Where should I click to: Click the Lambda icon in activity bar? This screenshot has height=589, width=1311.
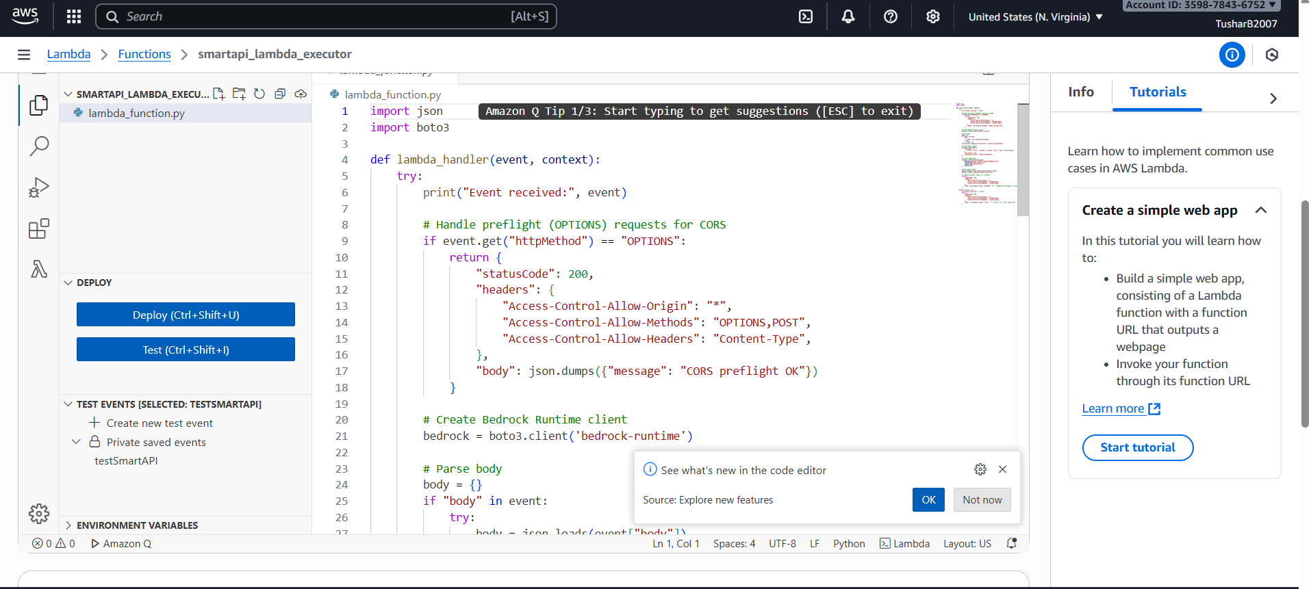39,270
